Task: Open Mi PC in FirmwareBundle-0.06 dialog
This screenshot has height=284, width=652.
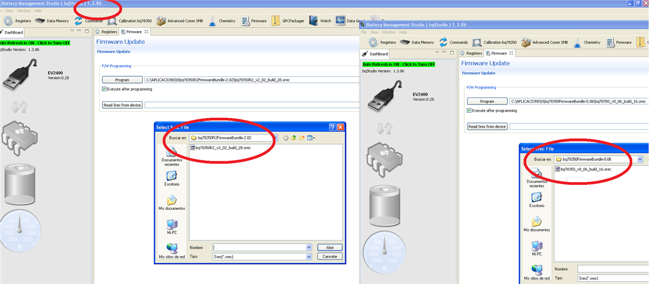Action: point(536,249)
